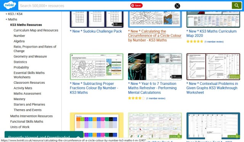This screenshot has width=244, height=142.
Task: Click the circular visual search icon
Action: pos(177,6)
